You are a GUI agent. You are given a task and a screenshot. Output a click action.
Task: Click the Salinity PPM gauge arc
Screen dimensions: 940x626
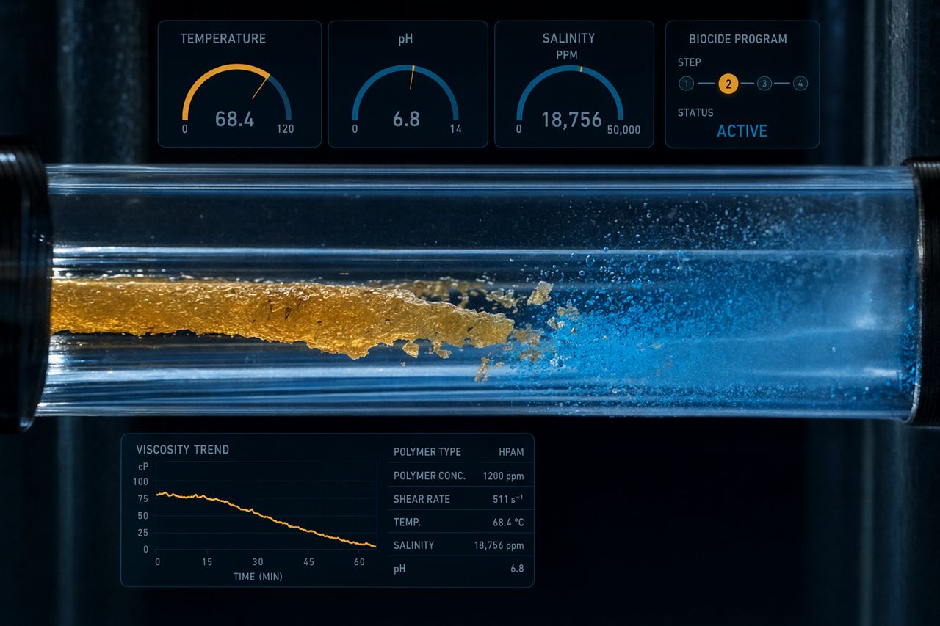coord(570,92)
